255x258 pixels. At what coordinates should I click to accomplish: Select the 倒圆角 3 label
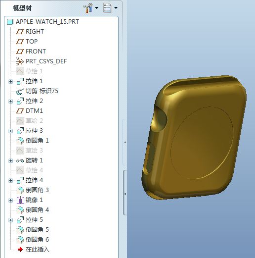(x=37, y=190)
